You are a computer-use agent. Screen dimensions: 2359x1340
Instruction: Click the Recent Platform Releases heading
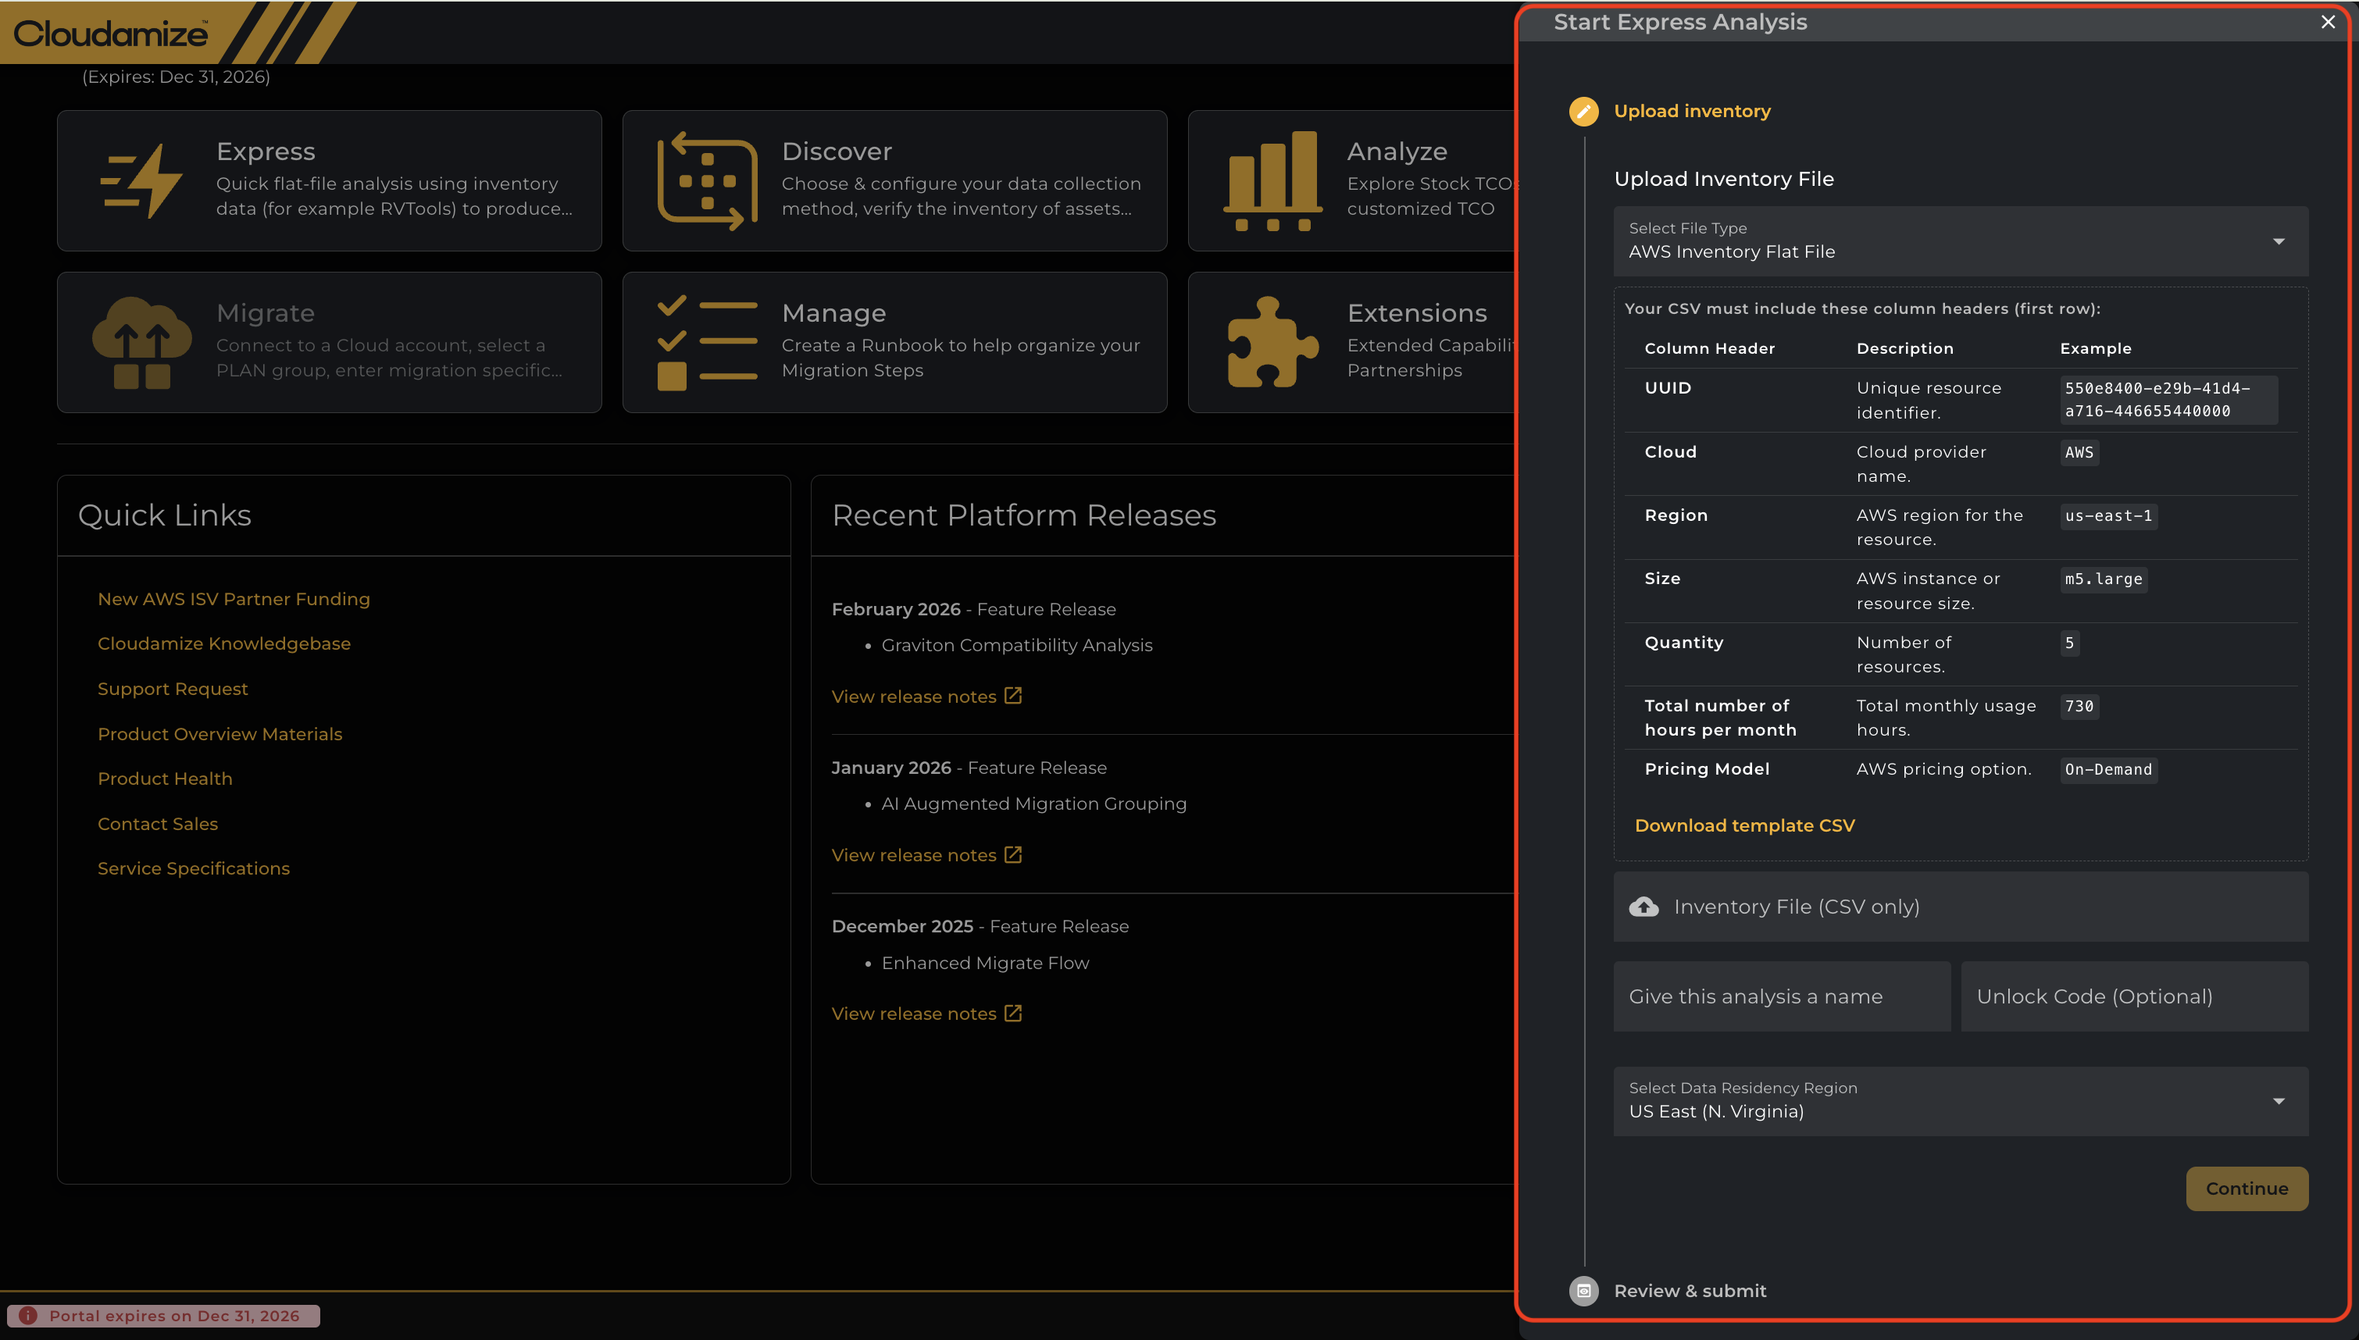tap(1023, 515)
